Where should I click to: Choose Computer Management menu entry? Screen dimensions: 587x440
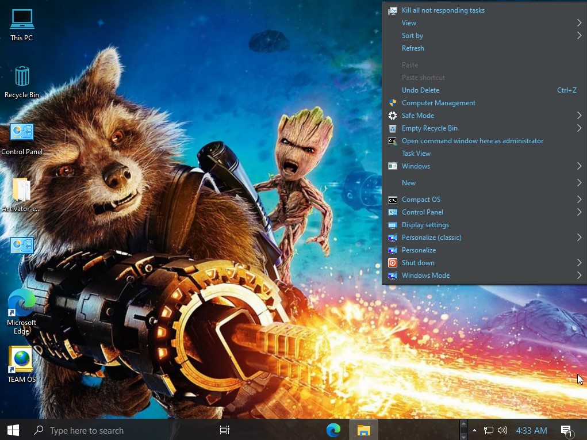pos(485,103)
